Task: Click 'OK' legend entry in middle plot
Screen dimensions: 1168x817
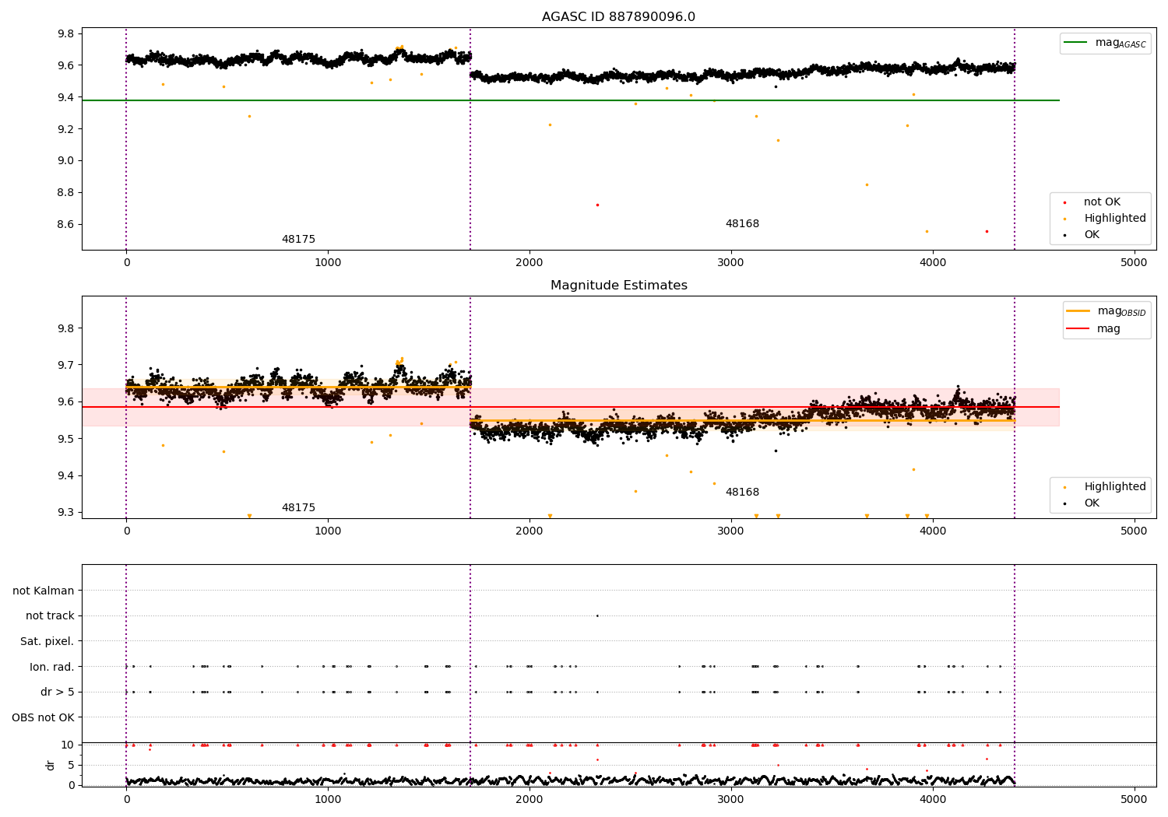Action: click(x=1082, y=503)
